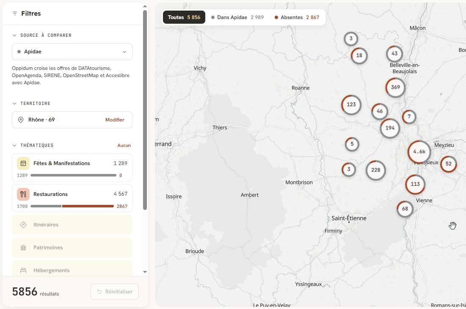Click the Roanne map label
Screen dimensions: 466x309
[301, 88]
